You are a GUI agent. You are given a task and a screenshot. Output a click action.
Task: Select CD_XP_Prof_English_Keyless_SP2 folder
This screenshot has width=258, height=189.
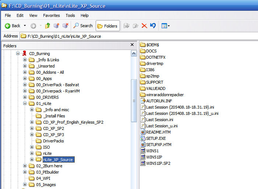(x=73, y=122)
